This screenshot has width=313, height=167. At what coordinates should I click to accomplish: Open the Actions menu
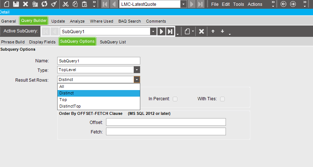point(255,4)
